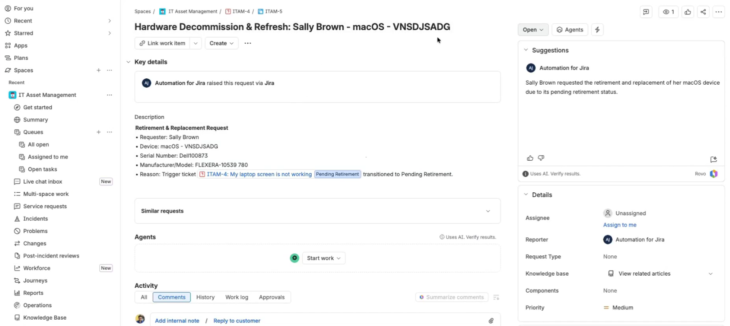
Task: Click the share suggestion icon beside Rovo
Action: tap(713, 159)
